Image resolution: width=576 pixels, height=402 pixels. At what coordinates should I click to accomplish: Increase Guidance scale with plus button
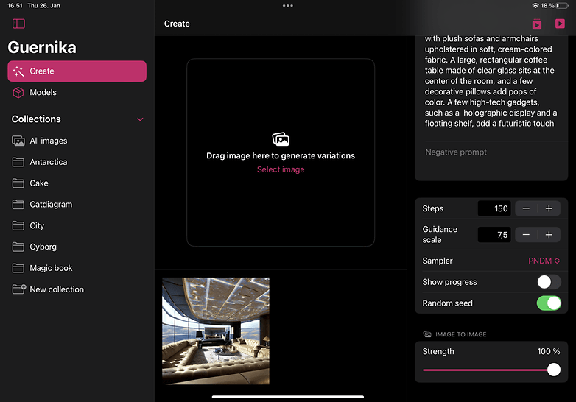point(549,235)
